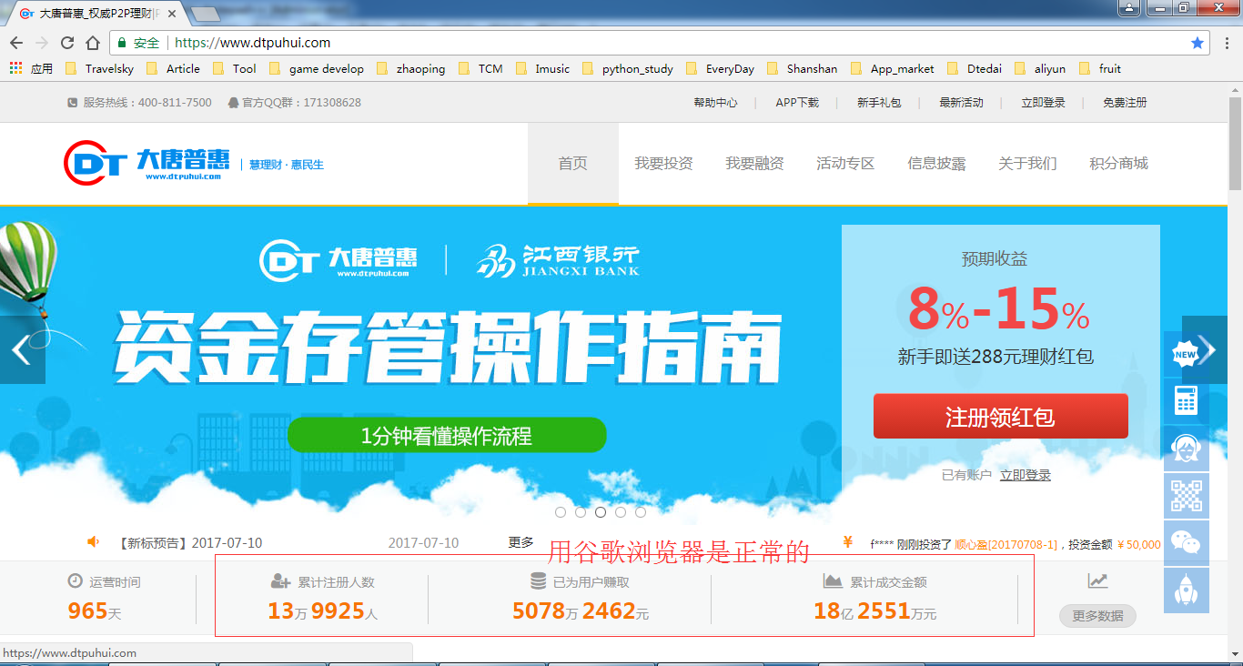Open the 新标预告 2017-07-10 announcement
Image resolution: width=1243 pixels, height=666 pixels.
pyautogui.click(x=190, y=542)
